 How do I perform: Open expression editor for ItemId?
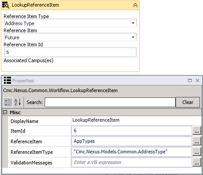(x=197, y=130)
